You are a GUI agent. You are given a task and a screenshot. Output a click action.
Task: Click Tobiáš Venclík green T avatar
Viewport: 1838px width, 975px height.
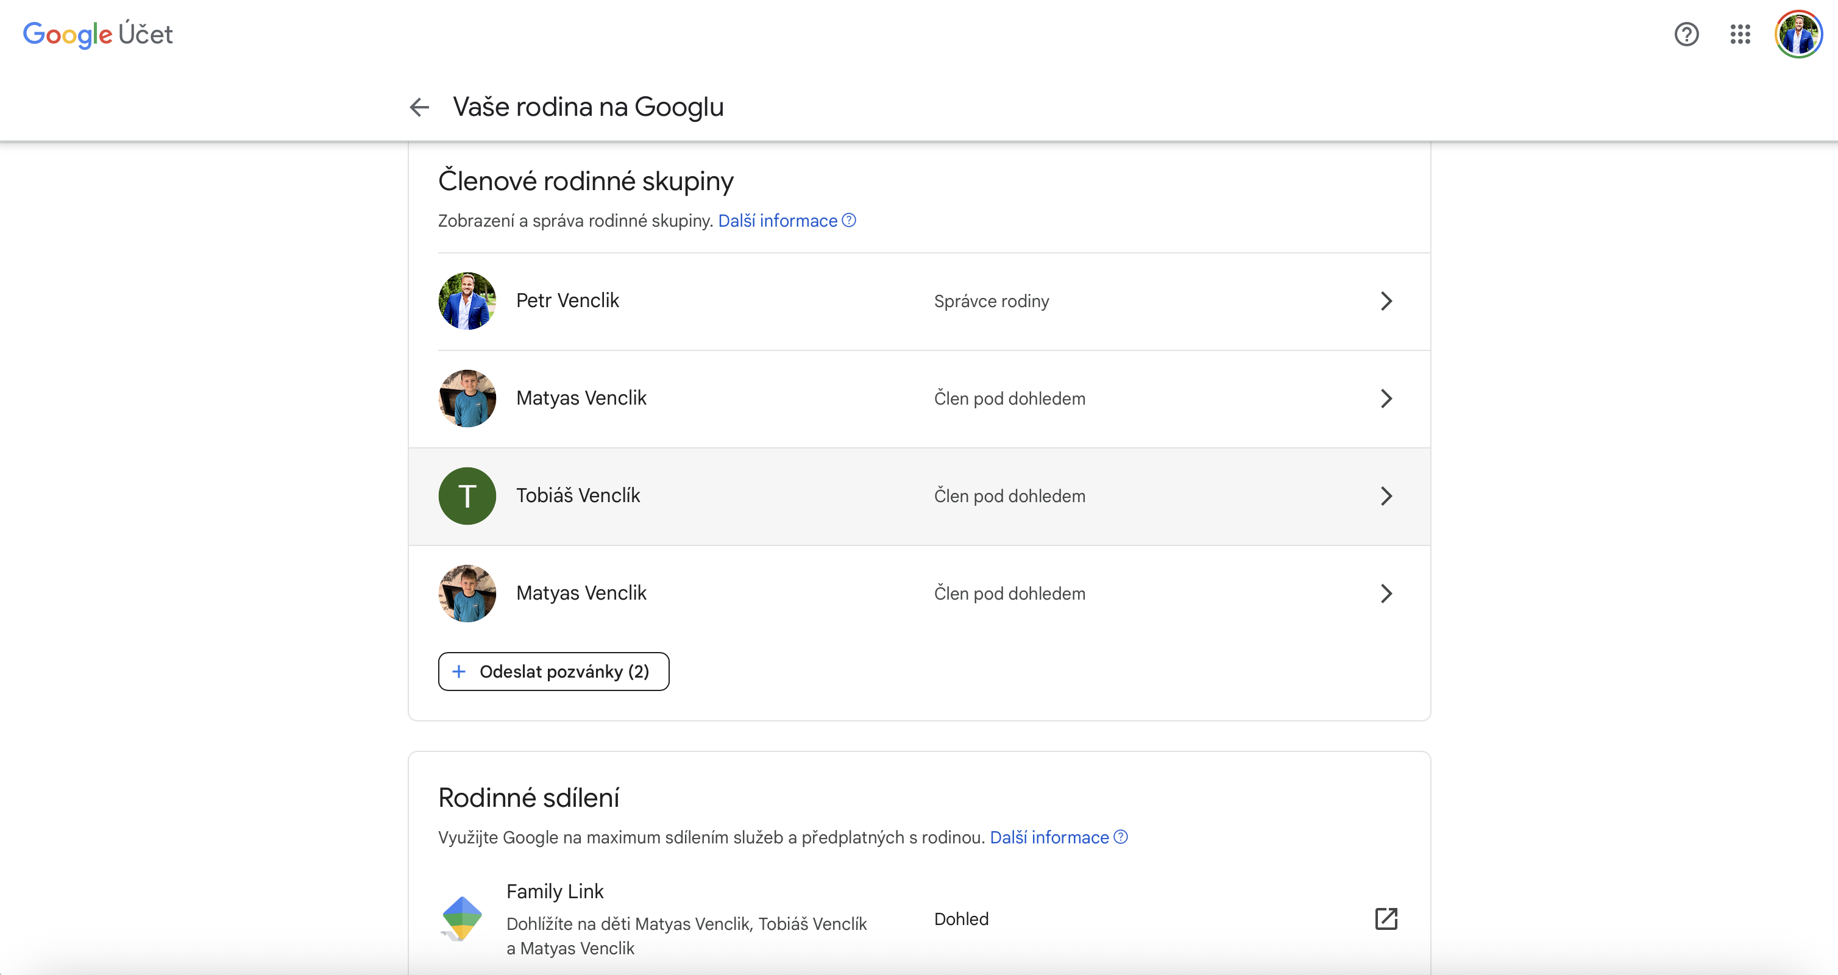[x=467, y=495]
